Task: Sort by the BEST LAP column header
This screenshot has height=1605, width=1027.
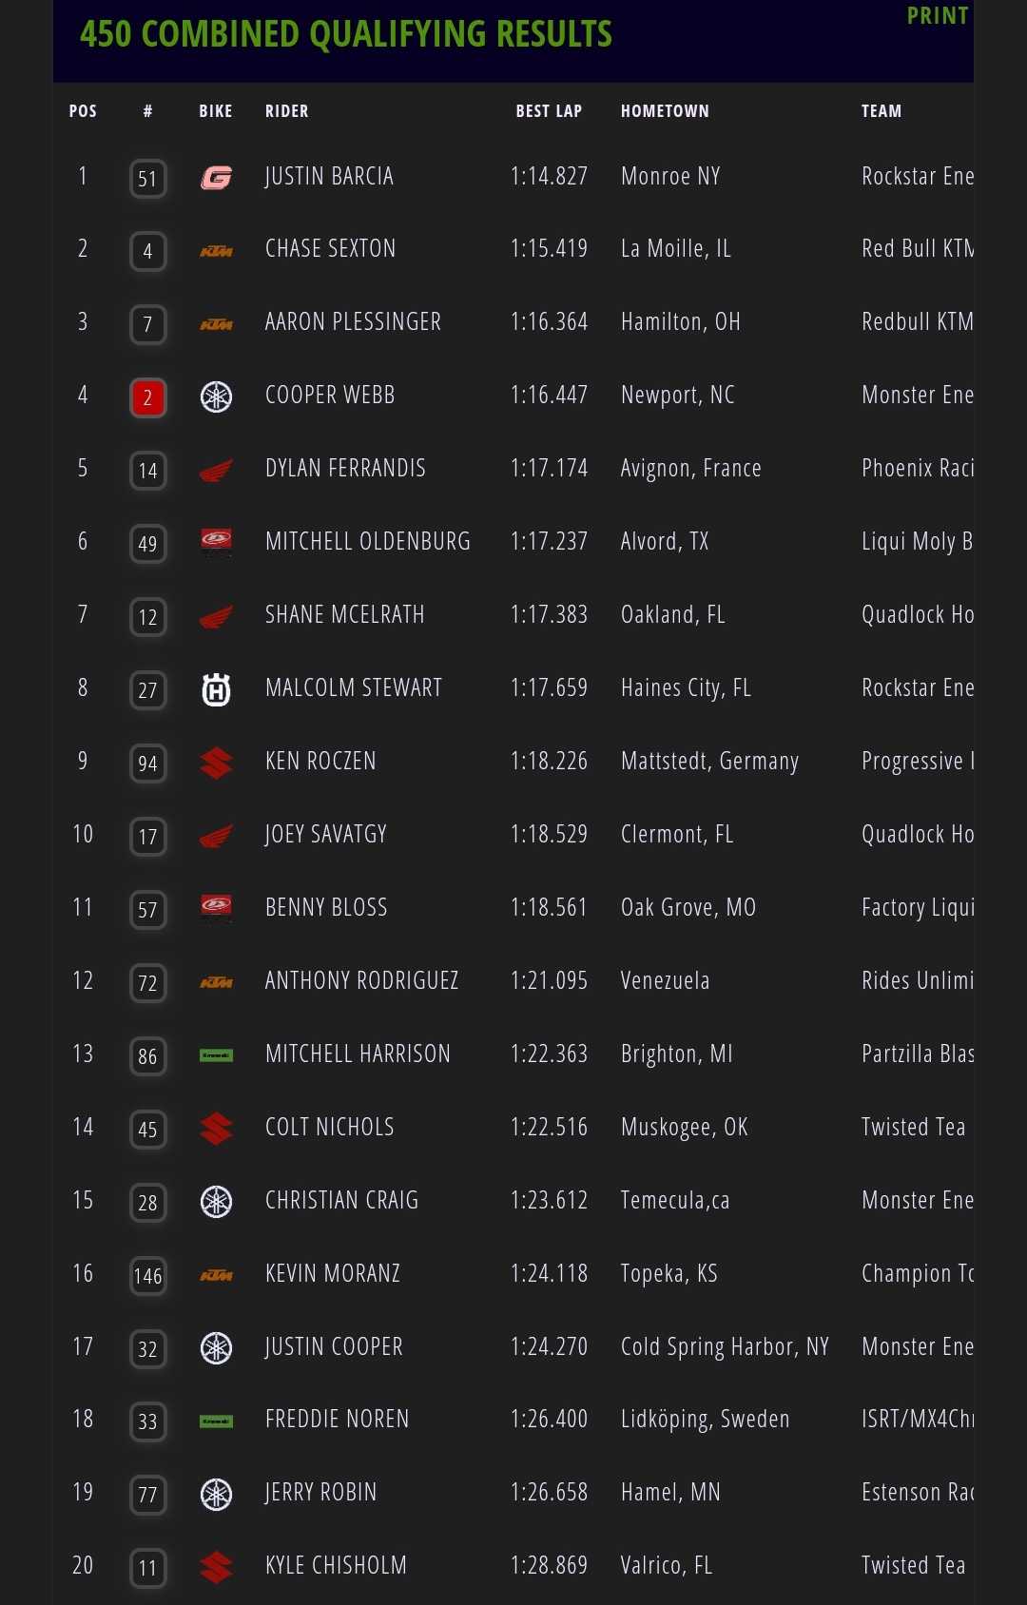Action: [549, 111]
